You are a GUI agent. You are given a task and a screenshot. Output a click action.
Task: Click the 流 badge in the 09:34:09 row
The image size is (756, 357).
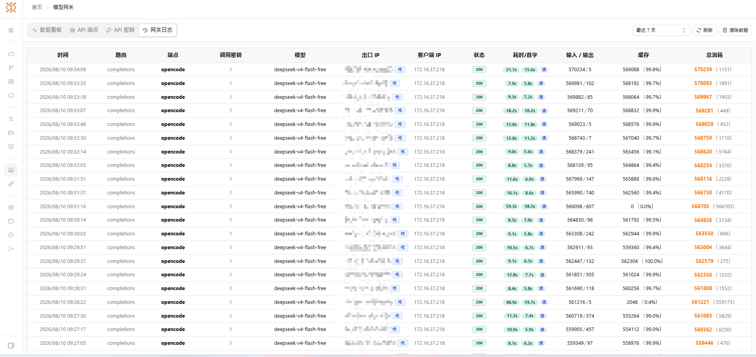pyautogui.click(x=544, y=70)
